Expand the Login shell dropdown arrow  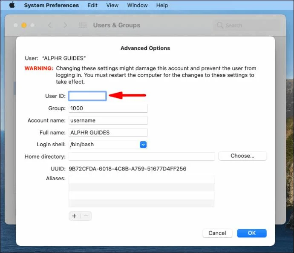143,145
